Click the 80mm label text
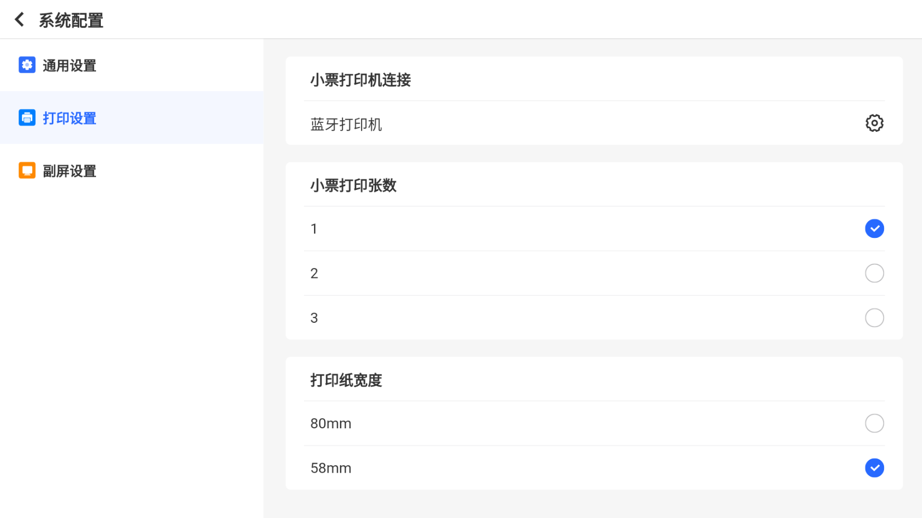The image size is (922, 518). click(x=331, y=424)
